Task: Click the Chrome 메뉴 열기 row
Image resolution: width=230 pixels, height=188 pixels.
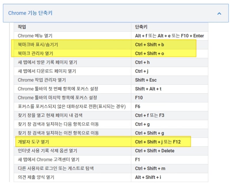Action: 111,36
